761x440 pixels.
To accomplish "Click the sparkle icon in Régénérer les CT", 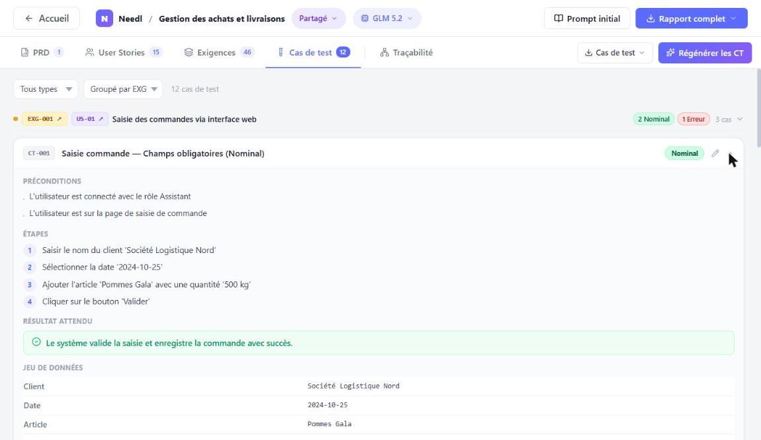I will click(670, 53).
